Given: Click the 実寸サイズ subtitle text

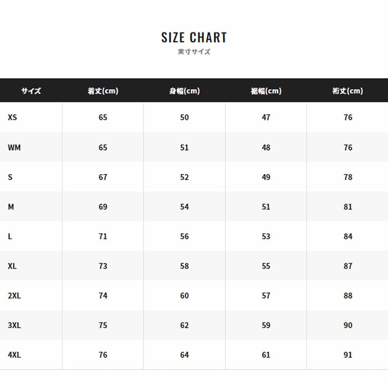Looking at the screenshot, I should (x=194, y=52).
